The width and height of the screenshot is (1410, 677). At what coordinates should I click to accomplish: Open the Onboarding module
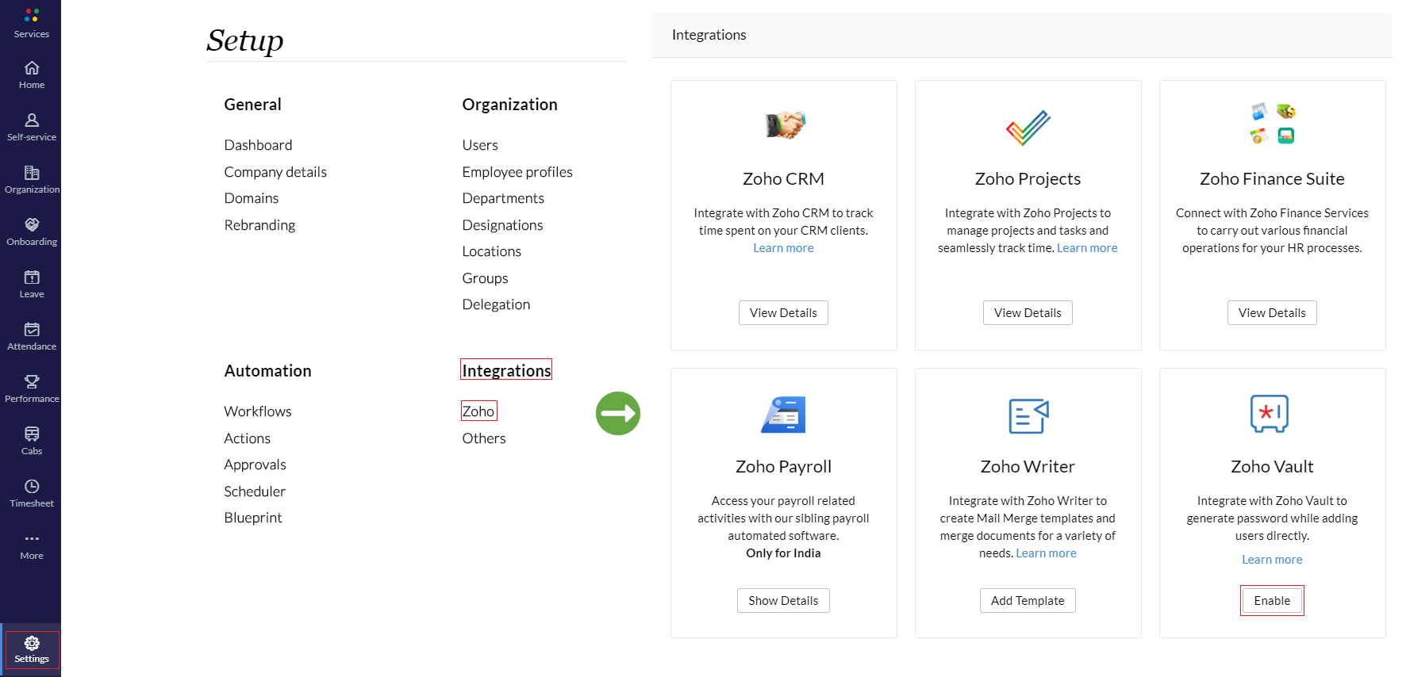point(32,231)
